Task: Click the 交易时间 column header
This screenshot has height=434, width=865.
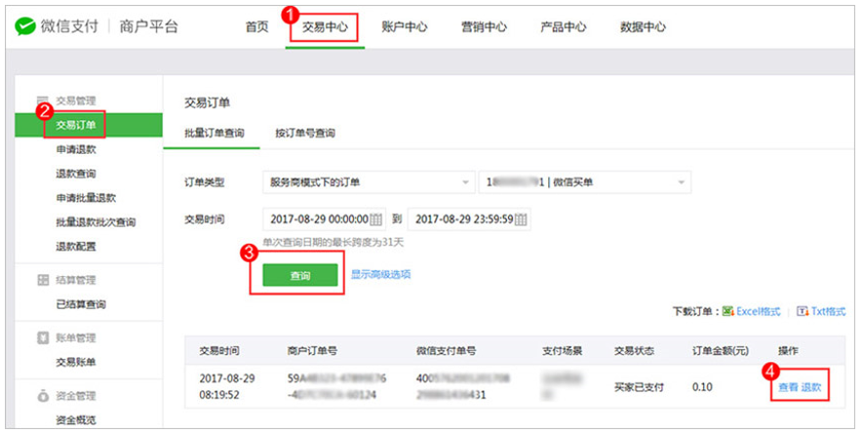Action: 219,351
